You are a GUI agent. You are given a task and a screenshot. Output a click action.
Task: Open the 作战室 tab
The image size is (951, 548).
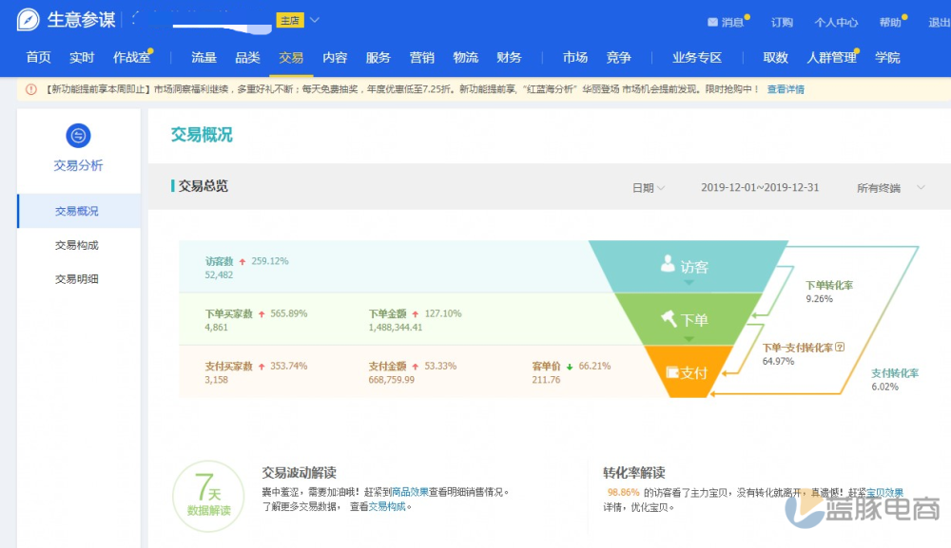tap(131, 58)
